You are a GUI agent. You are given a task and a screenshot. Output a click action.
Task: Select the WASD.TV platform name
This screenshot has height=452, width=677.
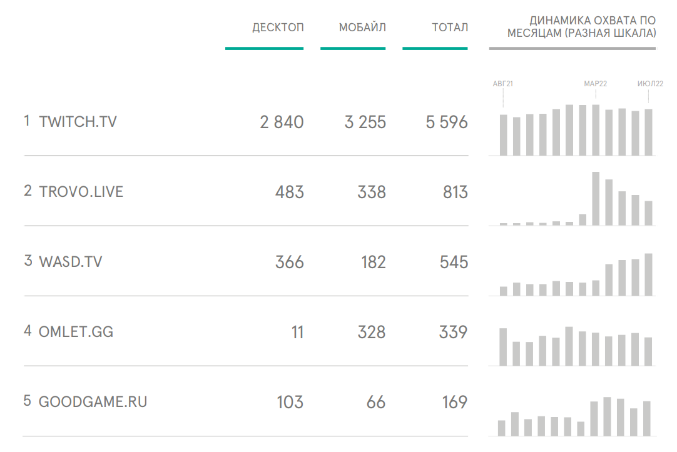70,261
